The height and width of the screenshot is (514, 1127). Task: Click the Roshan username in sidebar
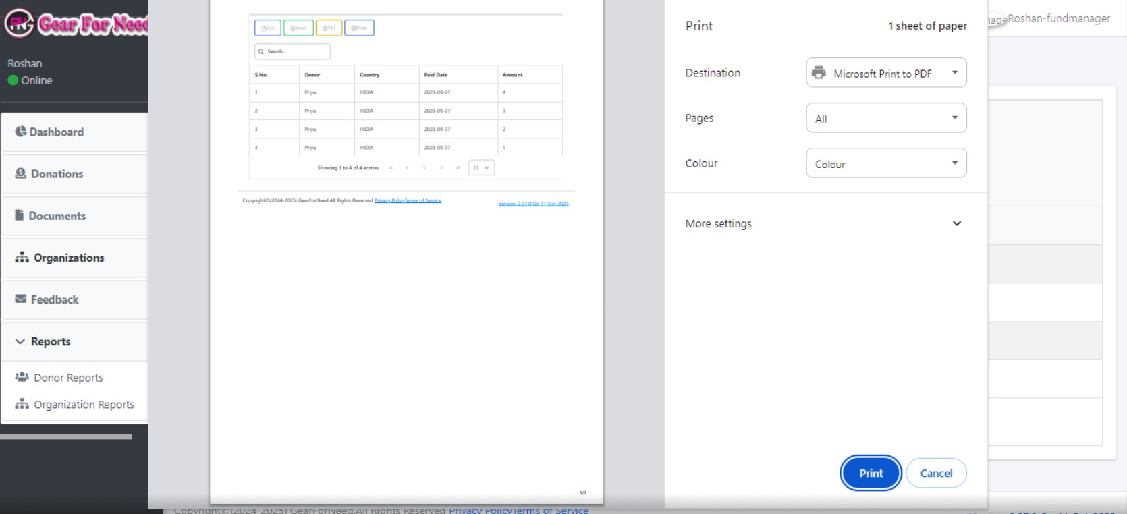[x=25, y=63]
